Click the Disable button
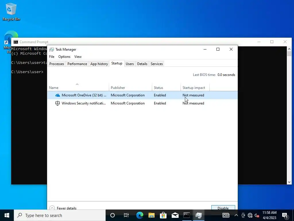The width and height of the screenshot is (294, 221). [x=223, y=207]
